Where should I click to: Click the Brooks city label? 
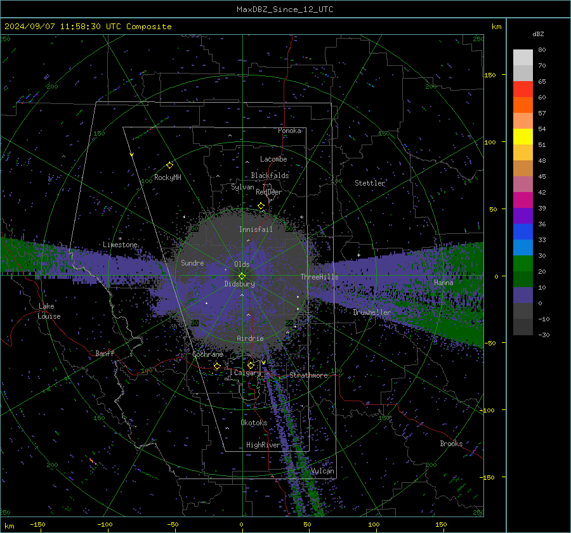(451, 444)
